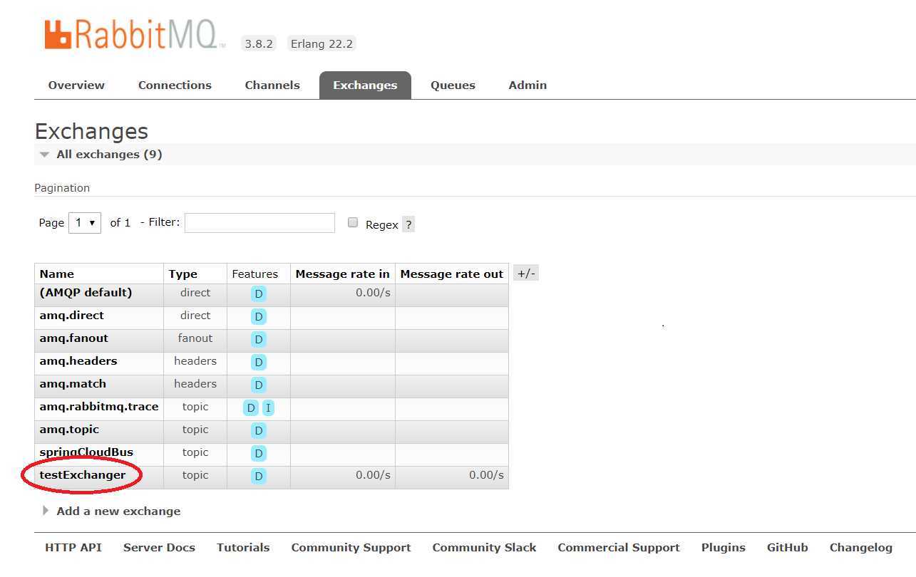
Task: Open the Admin tab
Action: [x=528, y=85]
